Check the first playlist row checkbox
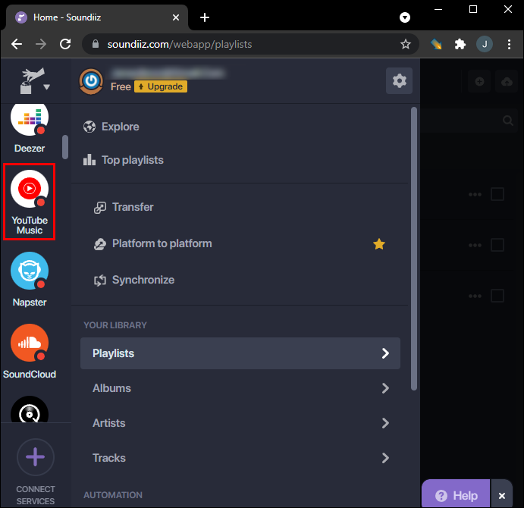Image resolution: width=524 pixels, height=508 pixels. click(x=497, y=195)
